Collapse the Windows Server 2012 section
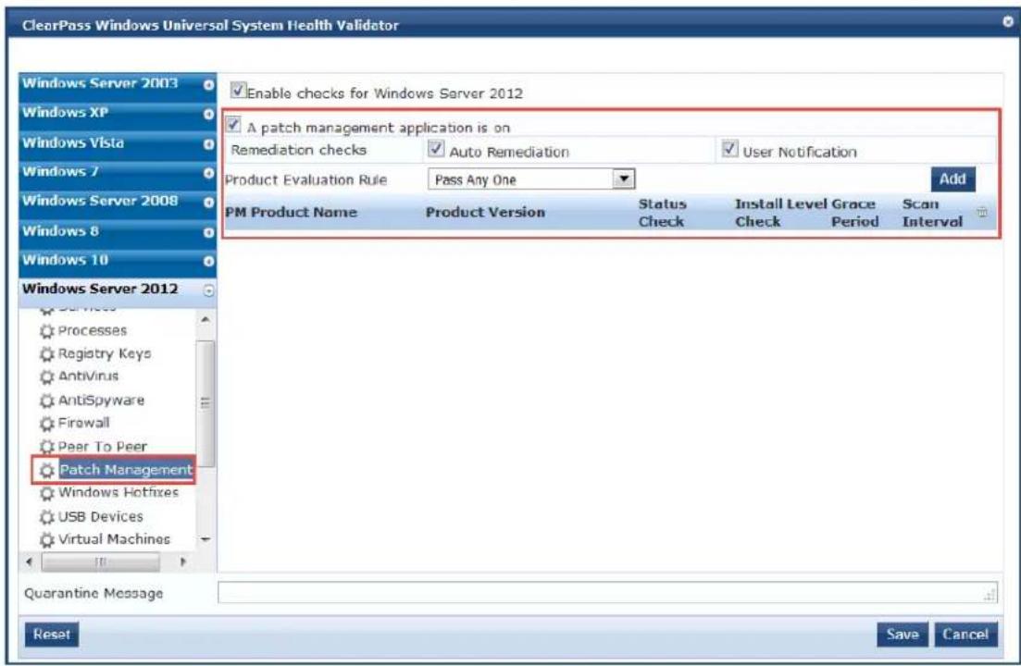Image resolution: width=1021 pixels, height=666 pixels. click(118, 290)
